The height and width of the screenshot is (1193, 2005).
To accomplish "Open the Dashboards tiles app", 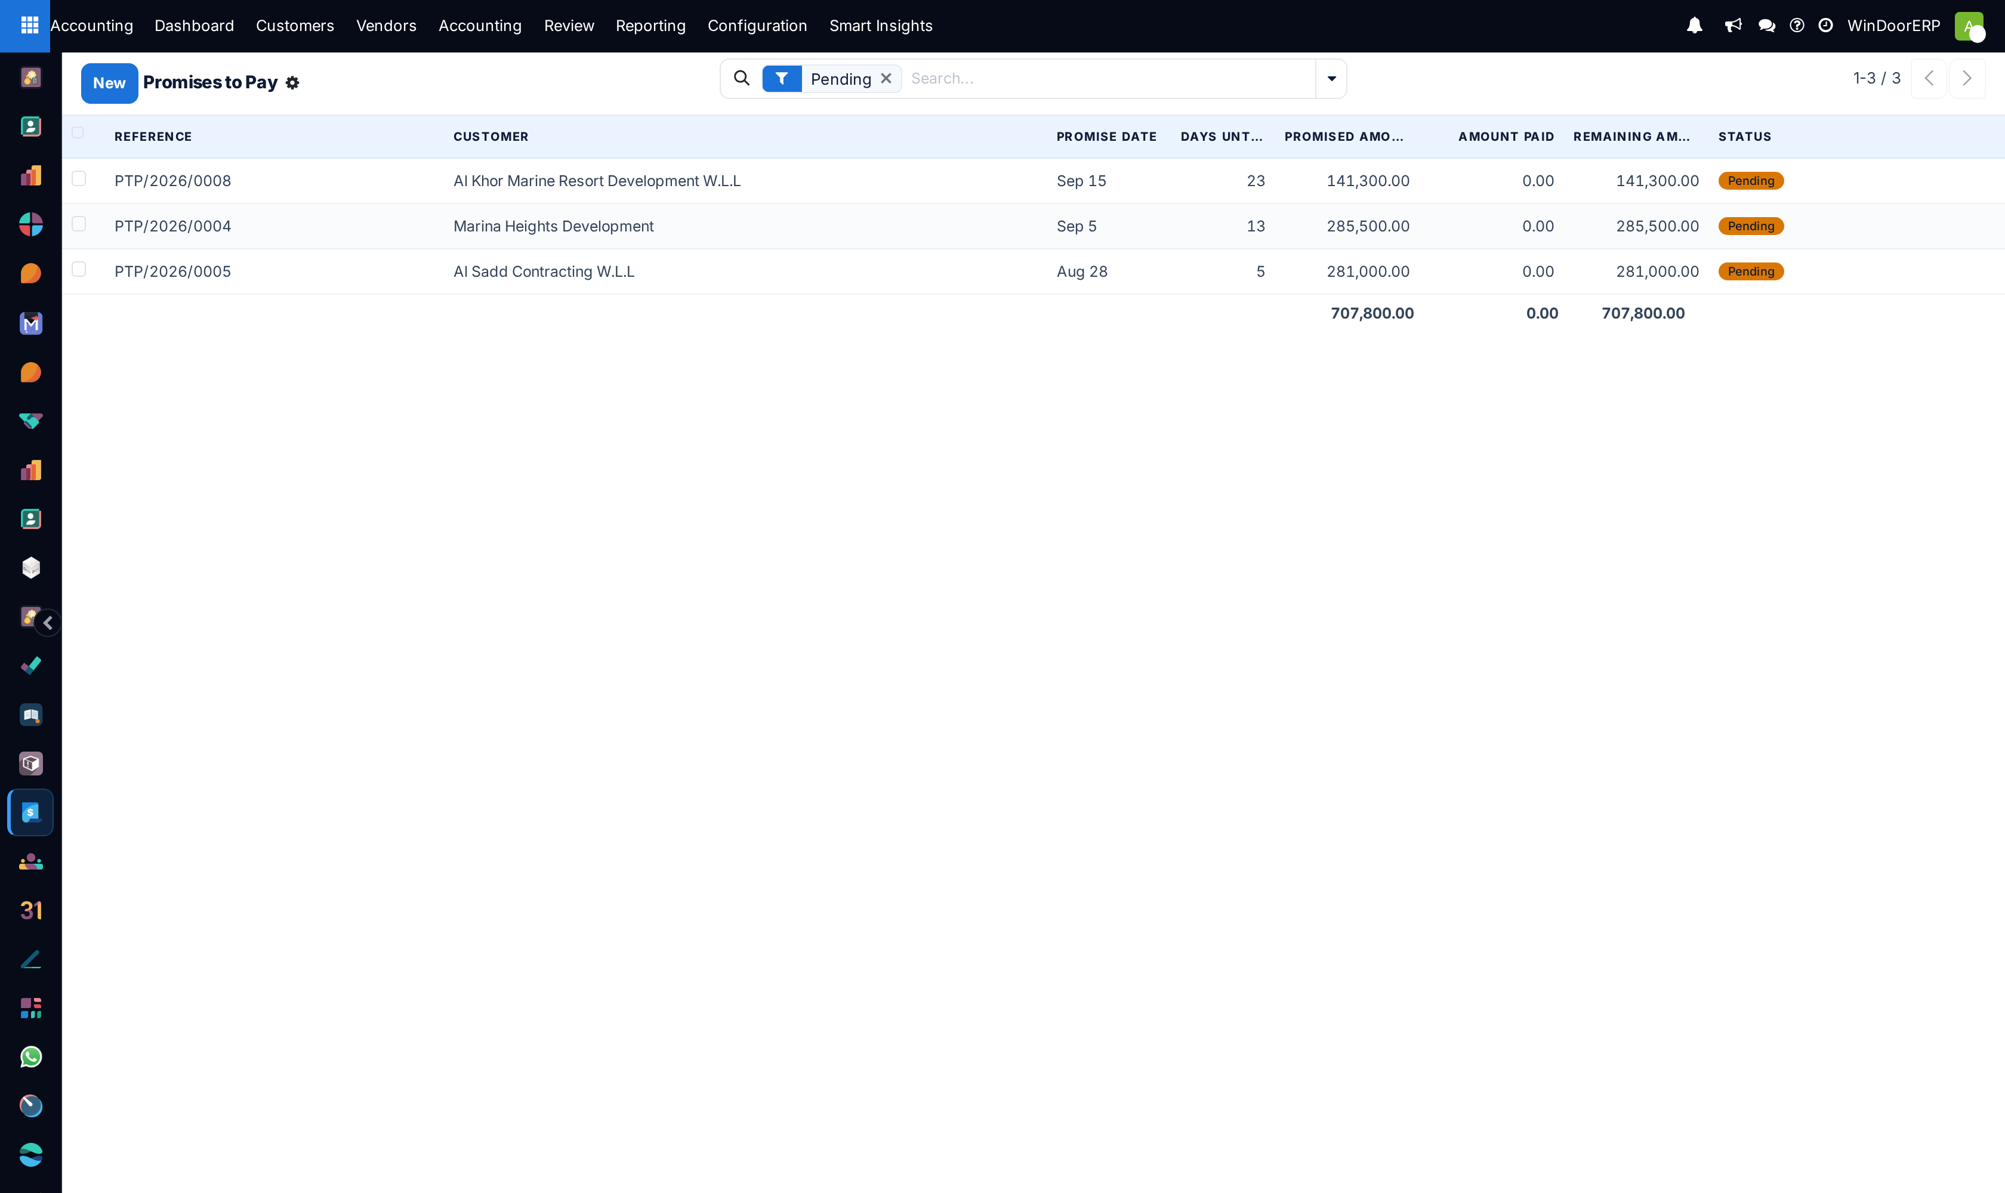I will tap(30, 1008).
